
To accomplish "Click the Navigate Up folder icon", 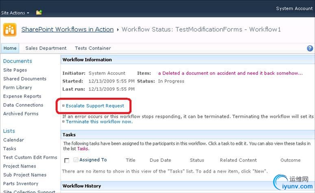I will (39, 13).
